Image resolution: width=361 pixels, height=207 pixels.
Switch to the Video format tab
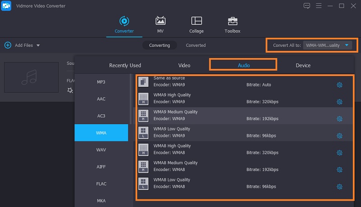point(184,65)
